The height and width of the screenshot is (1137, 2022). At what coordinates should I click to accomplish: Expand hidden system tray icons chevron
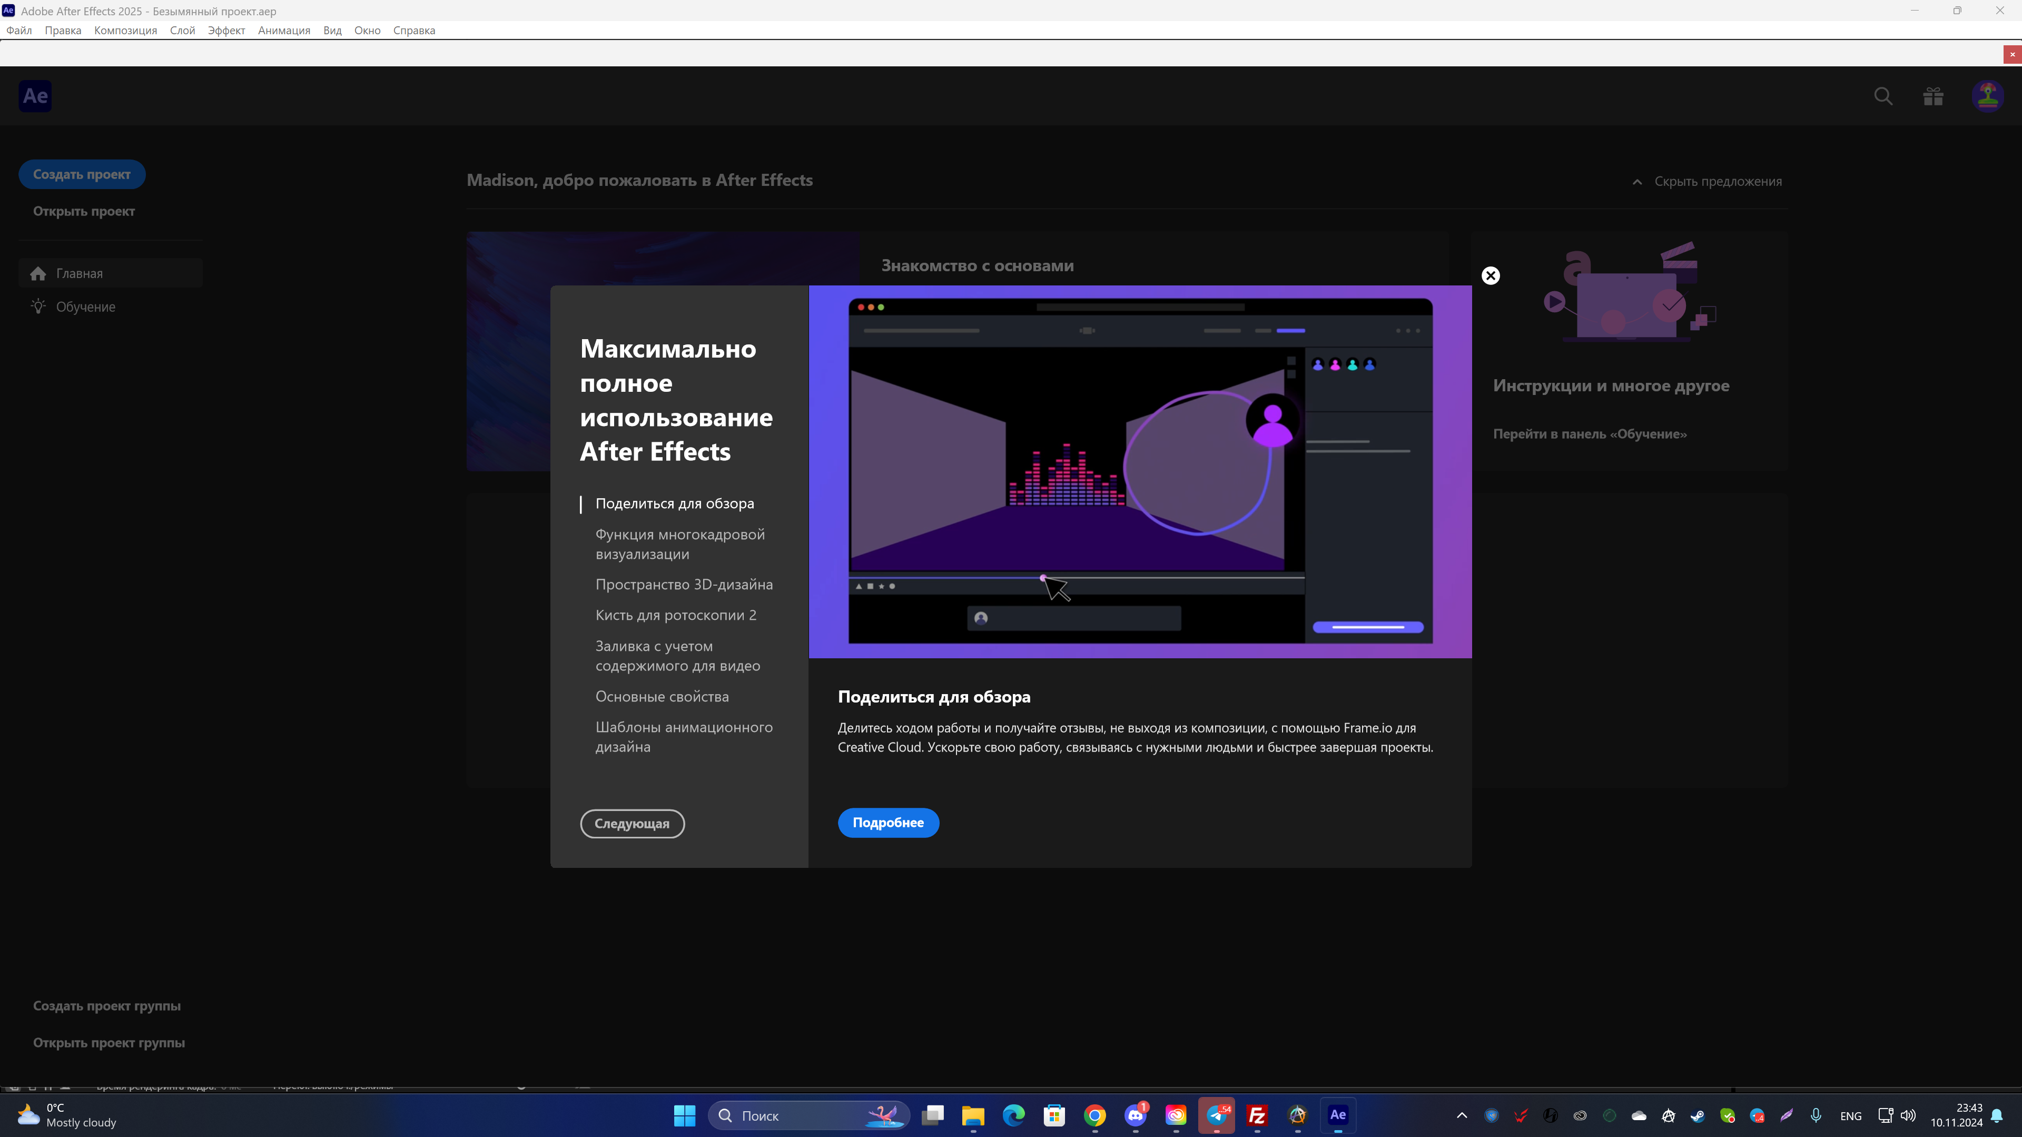point(1462,1115)
